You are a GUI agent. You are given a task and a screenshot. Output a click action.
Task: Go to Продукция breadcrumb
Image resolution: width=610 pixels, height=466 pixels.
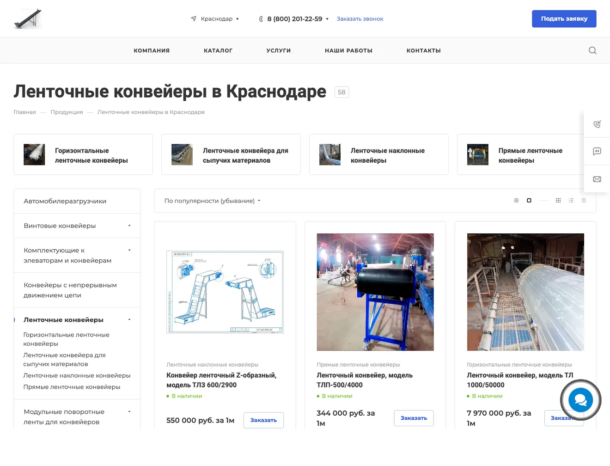tap(67, 112)
